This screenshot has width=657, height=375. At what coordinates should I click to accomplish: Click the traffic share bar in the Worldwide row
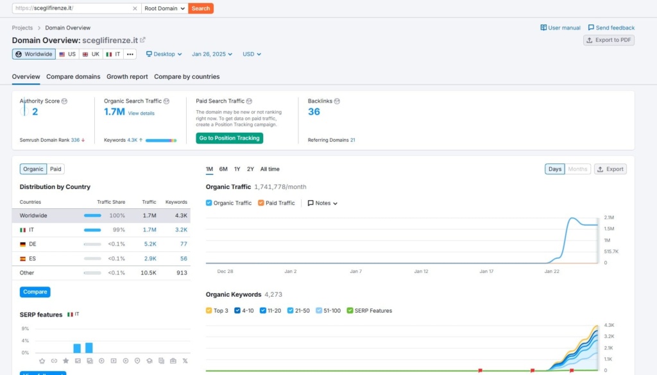pyautogui.click(x=92, y=215)
